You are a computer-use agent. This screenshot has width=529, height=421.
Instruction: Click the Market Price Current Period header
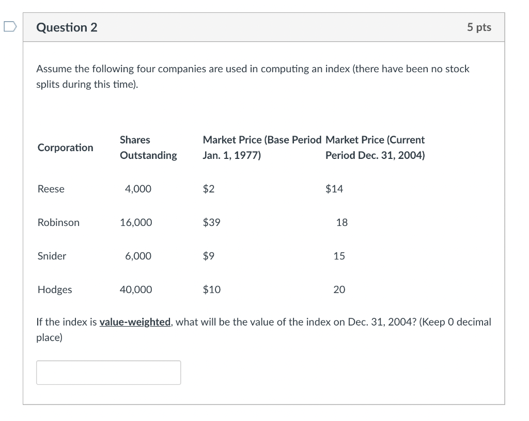[375, 148]
